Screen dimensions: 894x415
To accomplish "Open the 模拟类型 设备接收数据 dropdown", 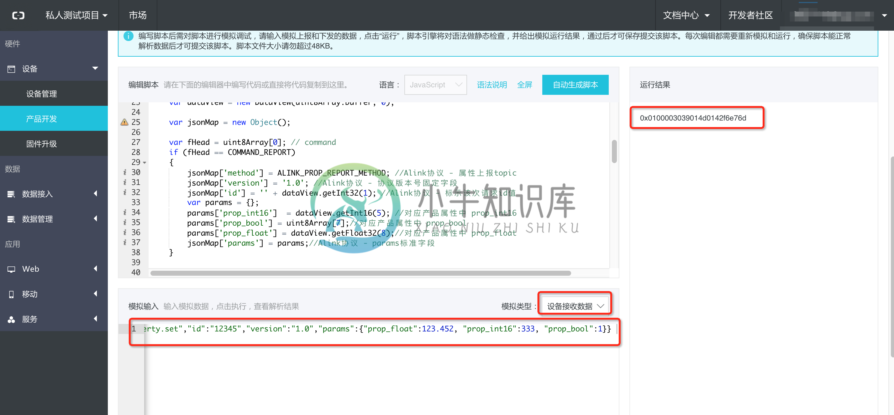I will (x=575, y=306).
